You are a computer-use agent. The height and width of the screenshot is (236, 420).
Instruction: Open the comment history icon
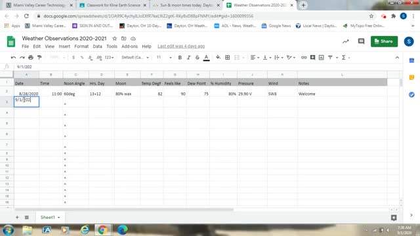click(361, 41)
